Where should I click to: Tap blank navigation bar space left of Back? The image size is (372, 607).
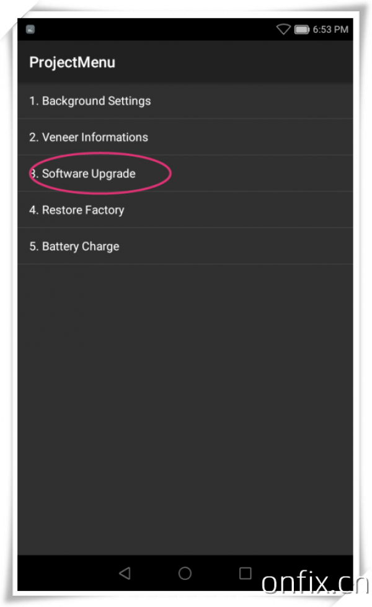62,573
